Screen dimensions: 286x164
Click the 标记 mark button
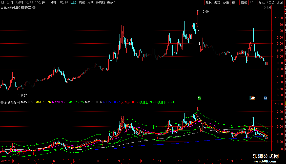click(261, 2)
